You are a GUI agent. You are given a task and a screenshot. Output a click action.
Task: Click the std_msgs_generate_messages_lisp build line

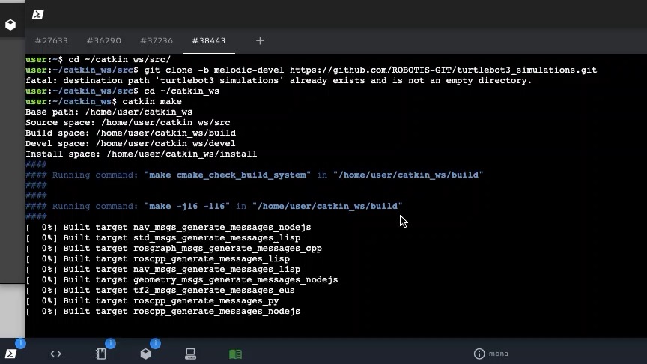163,238
